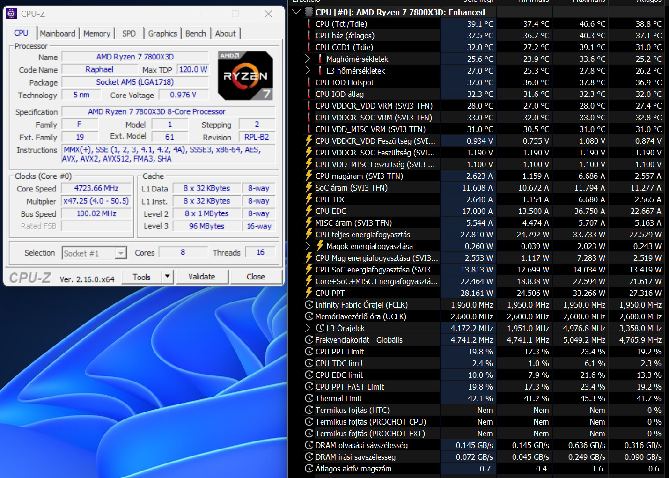Click the current value 39.1 °C for CPU (Tctl/Tdie)
The width and height of the screenshot is (669, 478).
point(480,23)
